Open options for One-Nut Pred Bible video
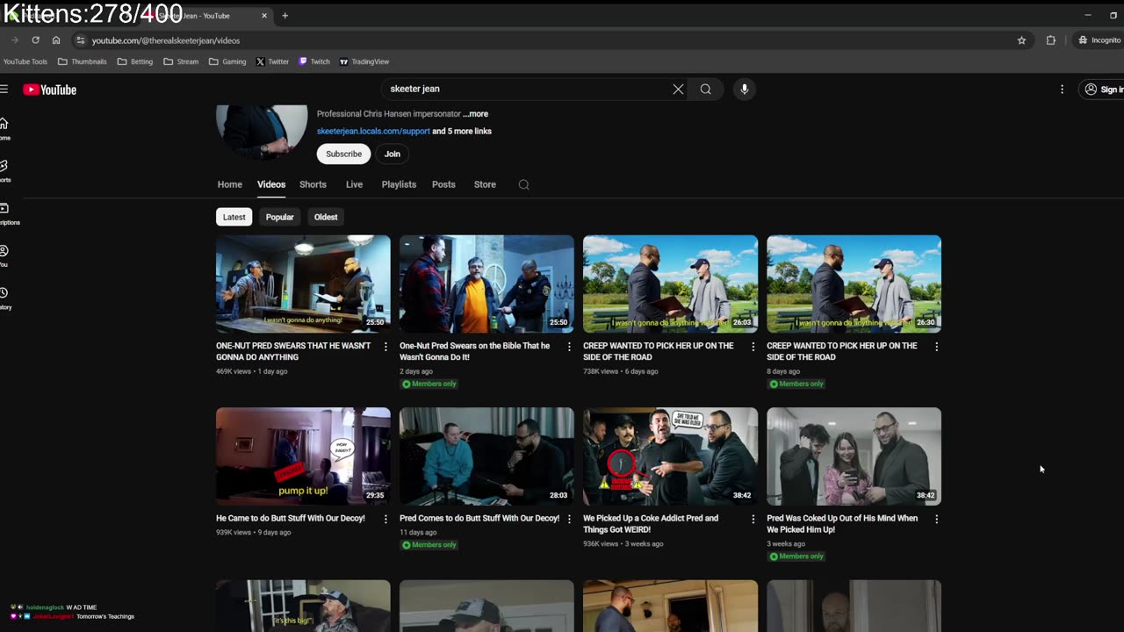This screenshot has width=1124, height=632. pyautogui.click(x=568, y=347)
